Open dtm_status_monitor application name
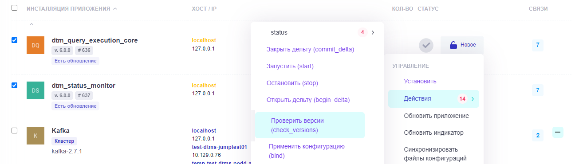Viewport: 583px width, 164px height. click(83, 86)
